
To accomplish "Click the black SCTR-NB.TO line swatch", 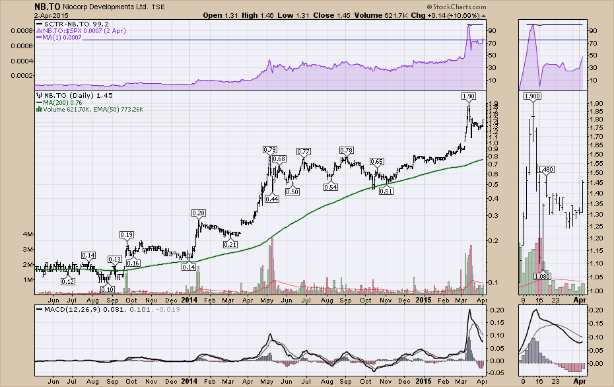I will click(39, 24).
